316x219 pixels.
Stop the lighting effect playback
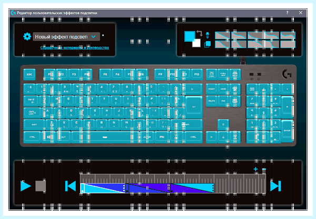coord(41,186)
